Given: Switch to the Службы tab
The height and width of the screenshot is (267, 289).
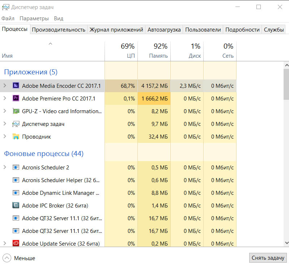Looking at the screenshot, I should 274,30.
